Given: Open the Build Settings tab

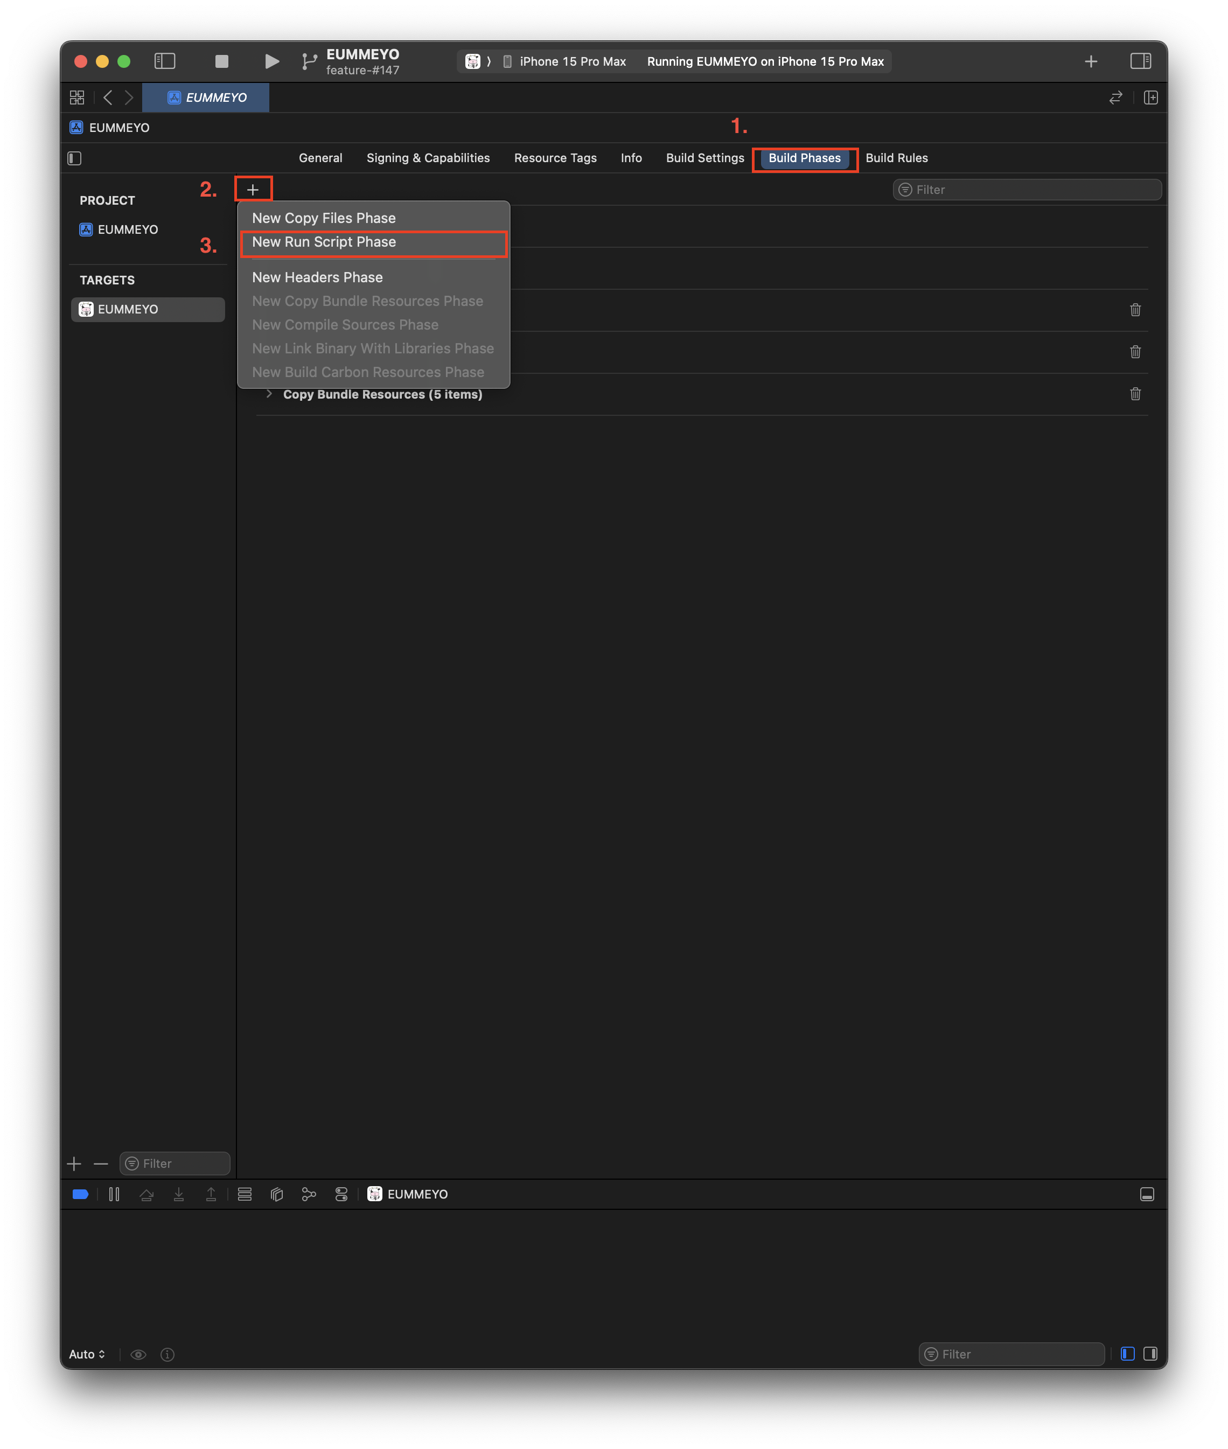Looking at the screenshot, I should pos(704,158).
